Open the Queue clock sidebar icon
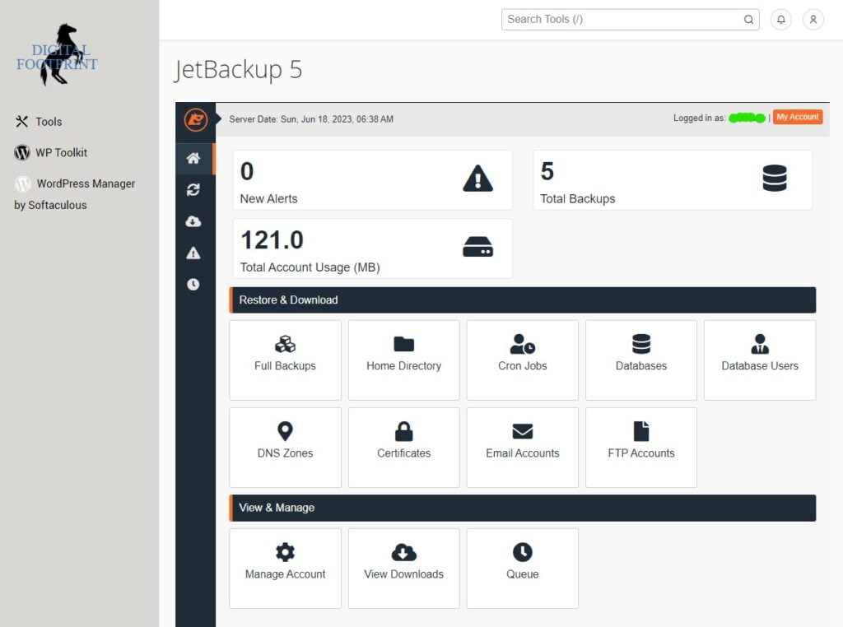 click(193, 284)
